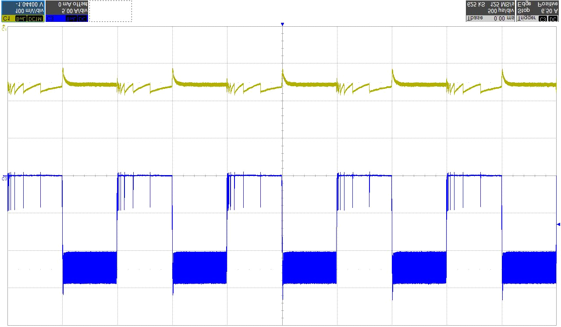Select the C1 ground level marker at grid edge

click(x=4, y=28)
